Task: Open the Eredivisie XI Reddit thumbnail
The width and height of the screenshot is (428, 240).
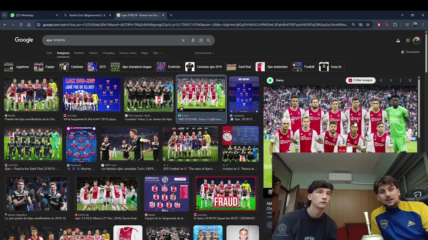Action: [x=167, y=194]
